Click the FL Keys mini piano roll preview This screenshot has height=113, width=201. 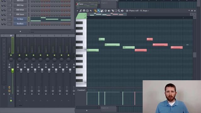51,19
